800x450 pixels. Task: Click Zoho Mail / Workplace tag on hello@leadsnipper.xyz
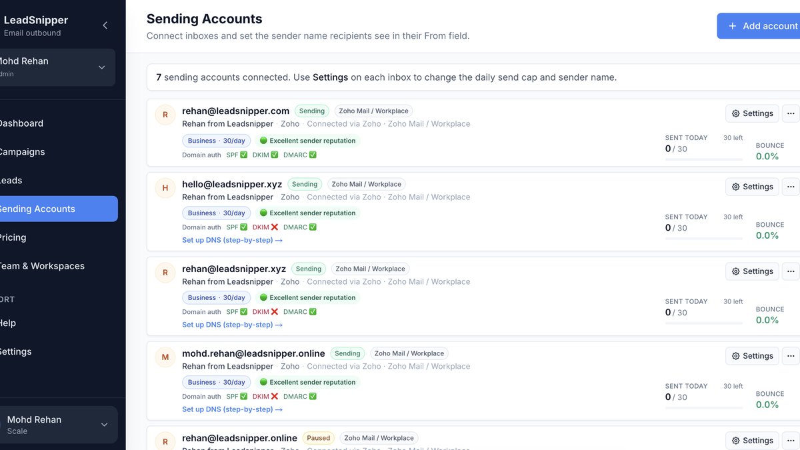pos(367,184)
